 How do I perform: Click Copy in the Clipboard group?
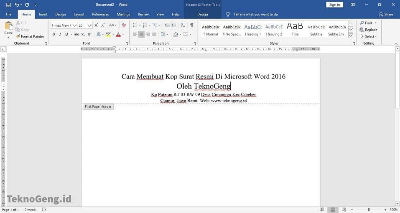[23, 30]
